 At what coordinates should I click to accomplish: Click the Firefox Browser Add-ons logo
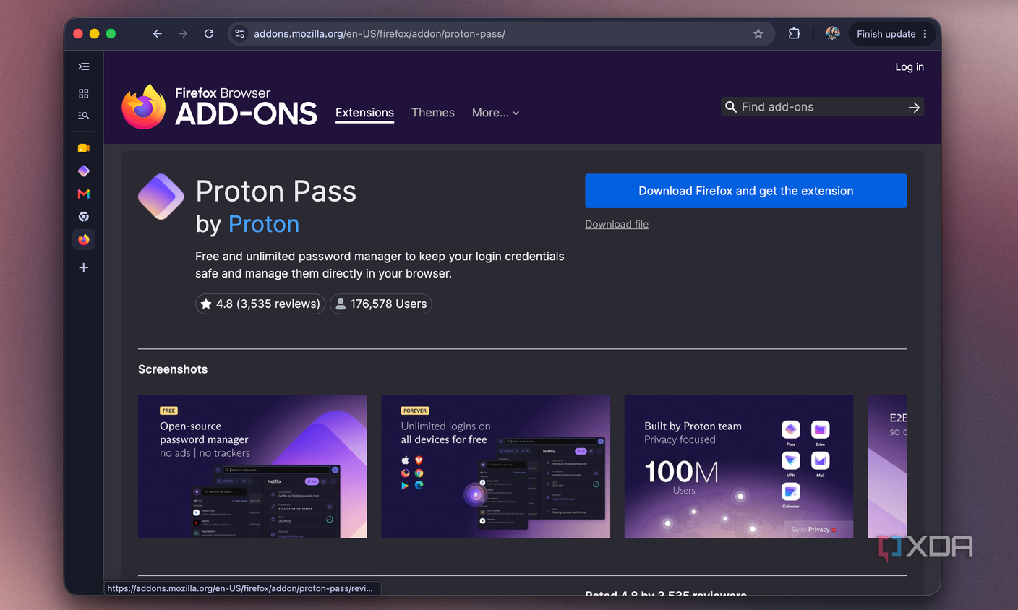[219, 107]
